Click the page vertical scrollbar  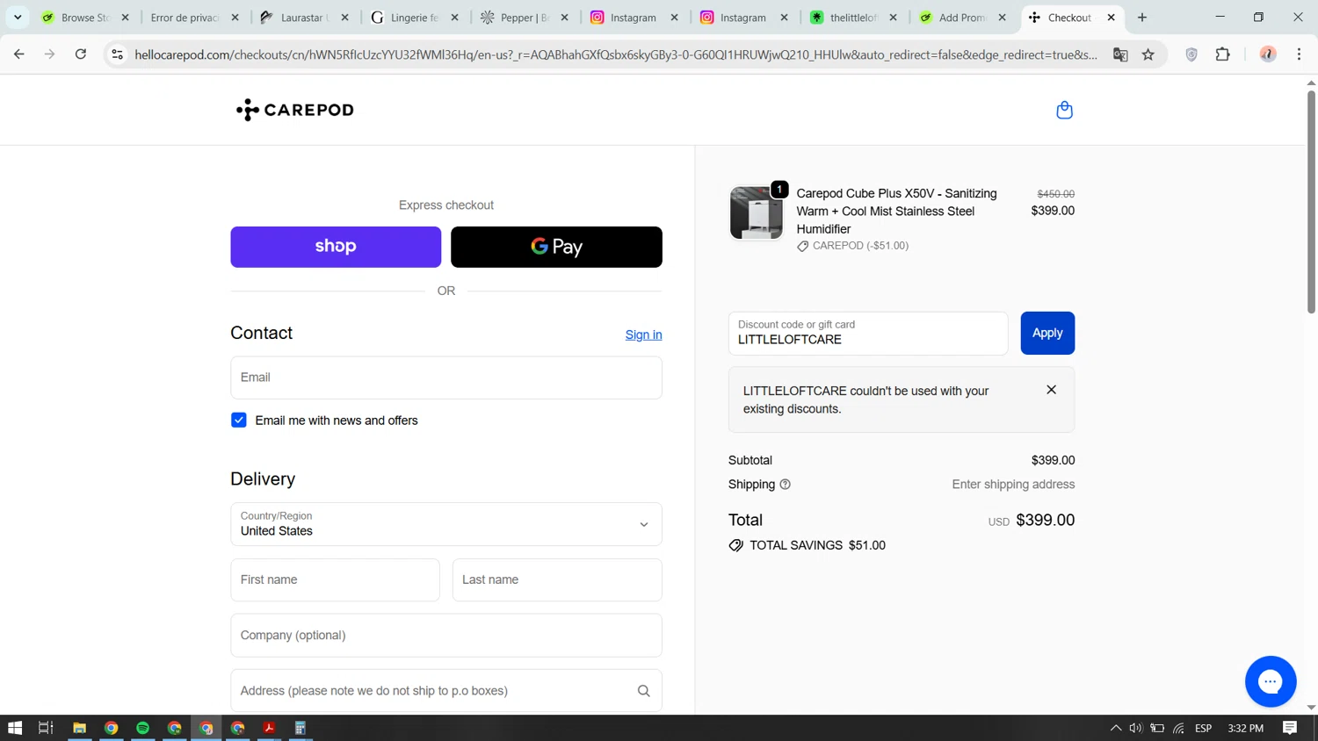pyautogui.click(x=1311, y=202)
